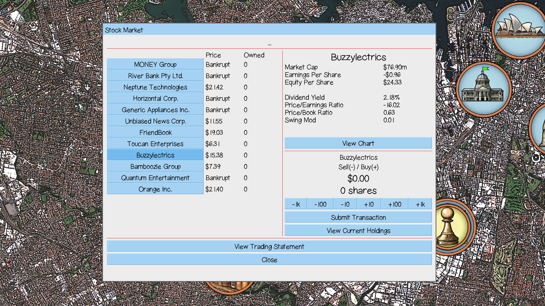Select Toucan Enterprises stock
The height and width of the screenshot is (306, 545).
155,144
